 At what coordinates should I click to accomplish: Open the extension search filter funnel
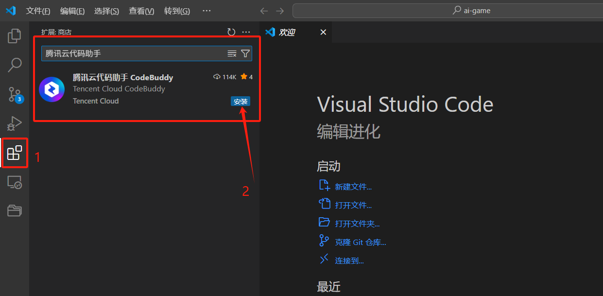tap(245, 53)
